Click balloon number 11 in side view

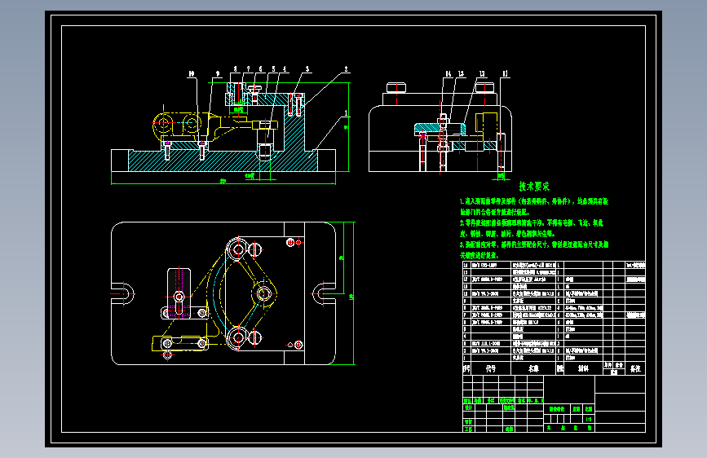click(x=506, y=74)
